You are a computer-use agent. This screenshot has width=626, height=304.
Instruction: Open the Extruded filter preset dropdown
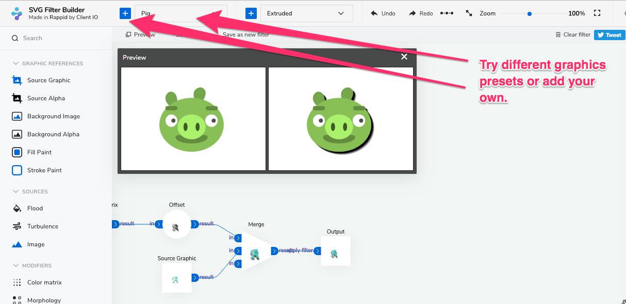306,13
